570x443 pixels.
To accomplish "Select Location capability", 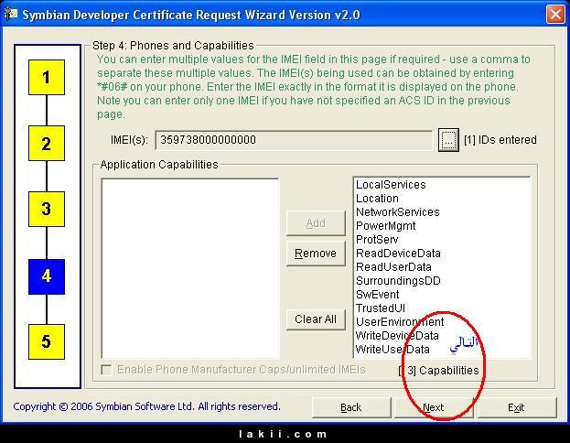I will click(377, 199).
